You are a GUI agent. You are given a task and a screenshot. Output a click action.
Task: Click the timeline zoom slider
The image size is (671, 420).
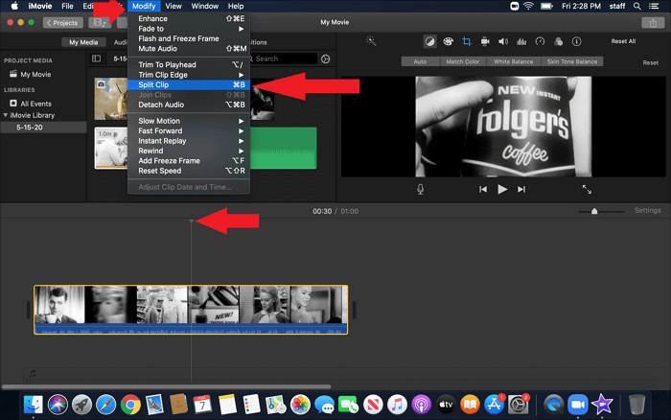click(x=594, y=211)
